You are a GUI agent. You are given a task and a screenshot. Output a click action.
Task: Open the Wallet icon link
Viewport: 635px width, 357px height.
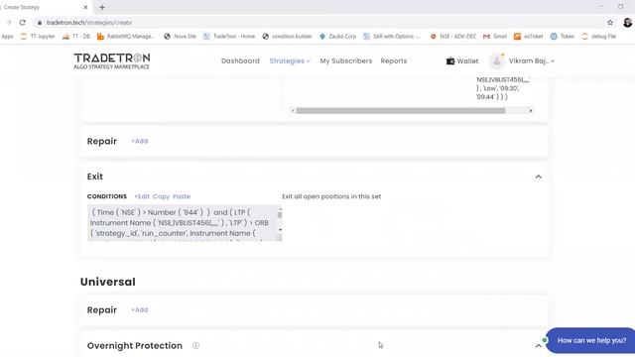[x=450, y=61]
